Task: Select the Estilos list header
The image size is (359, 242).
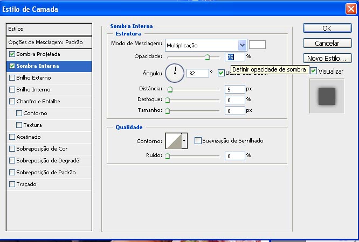Action: point(50,29)
